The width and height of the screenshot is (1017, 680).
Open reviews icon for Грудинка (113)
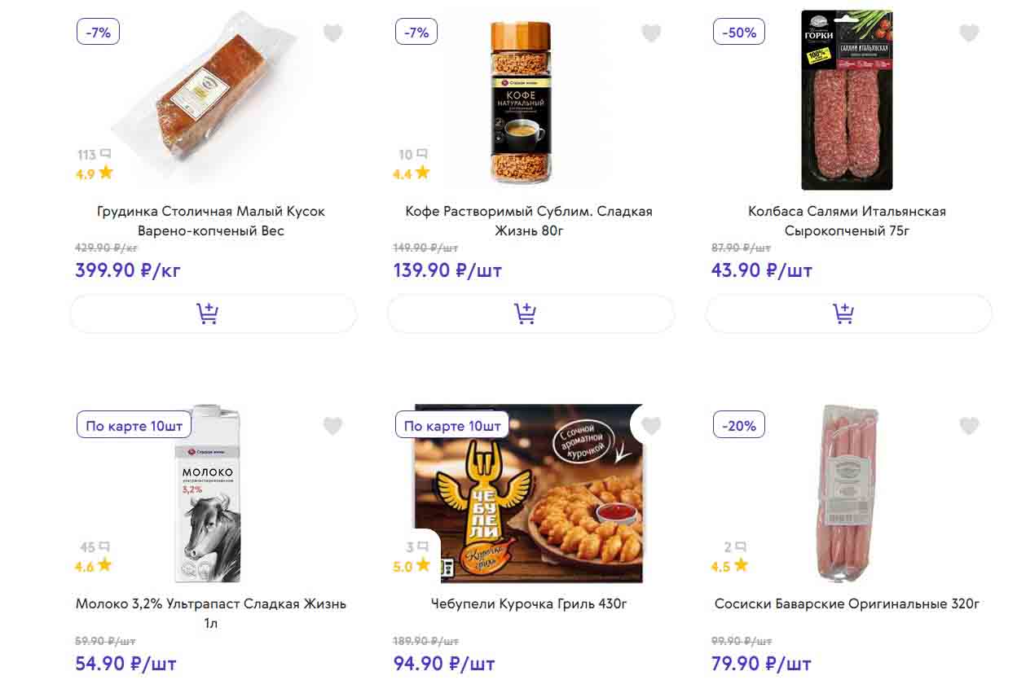pos(104,154)
